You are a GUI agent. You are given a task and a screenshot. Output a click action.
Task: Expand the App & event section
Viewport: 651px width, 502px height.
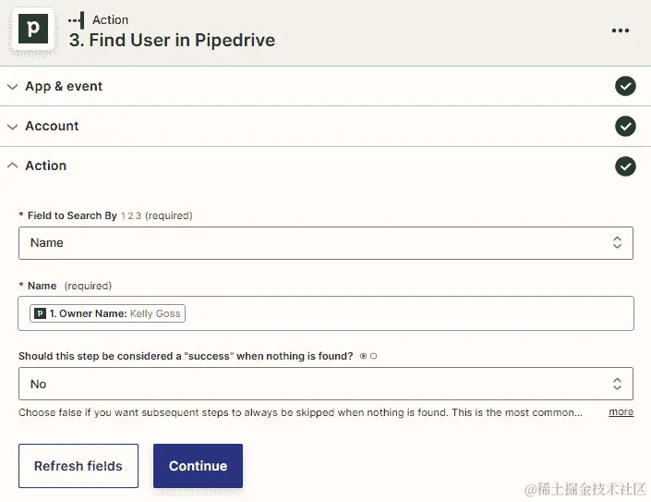click(x=325, y=86)
